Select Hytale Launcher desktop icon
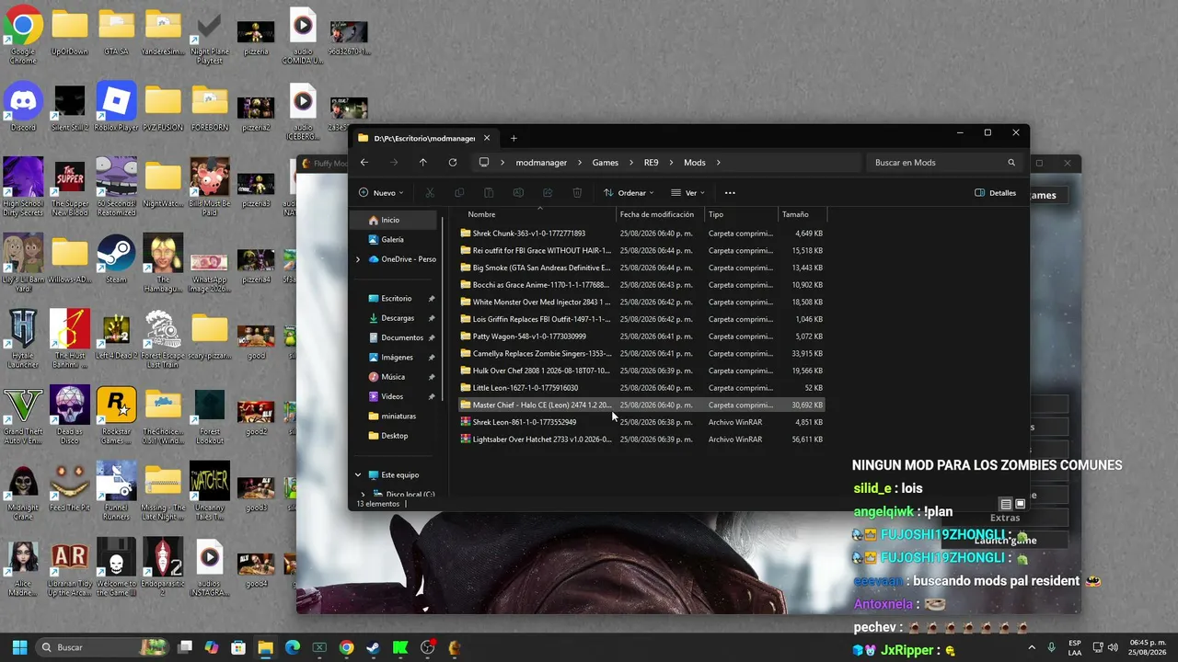 pos(23,339)
